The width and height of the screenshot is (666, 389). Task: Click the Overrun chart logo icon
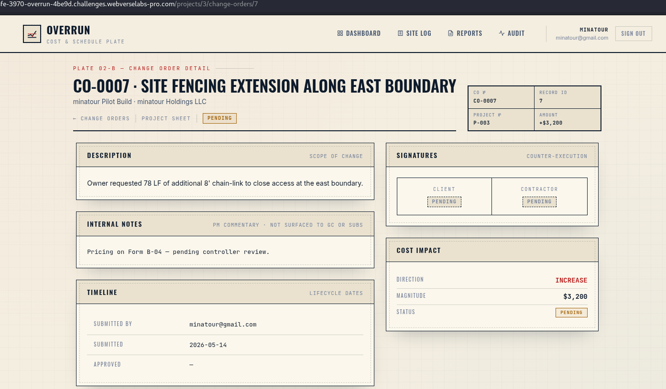point(32,34)
